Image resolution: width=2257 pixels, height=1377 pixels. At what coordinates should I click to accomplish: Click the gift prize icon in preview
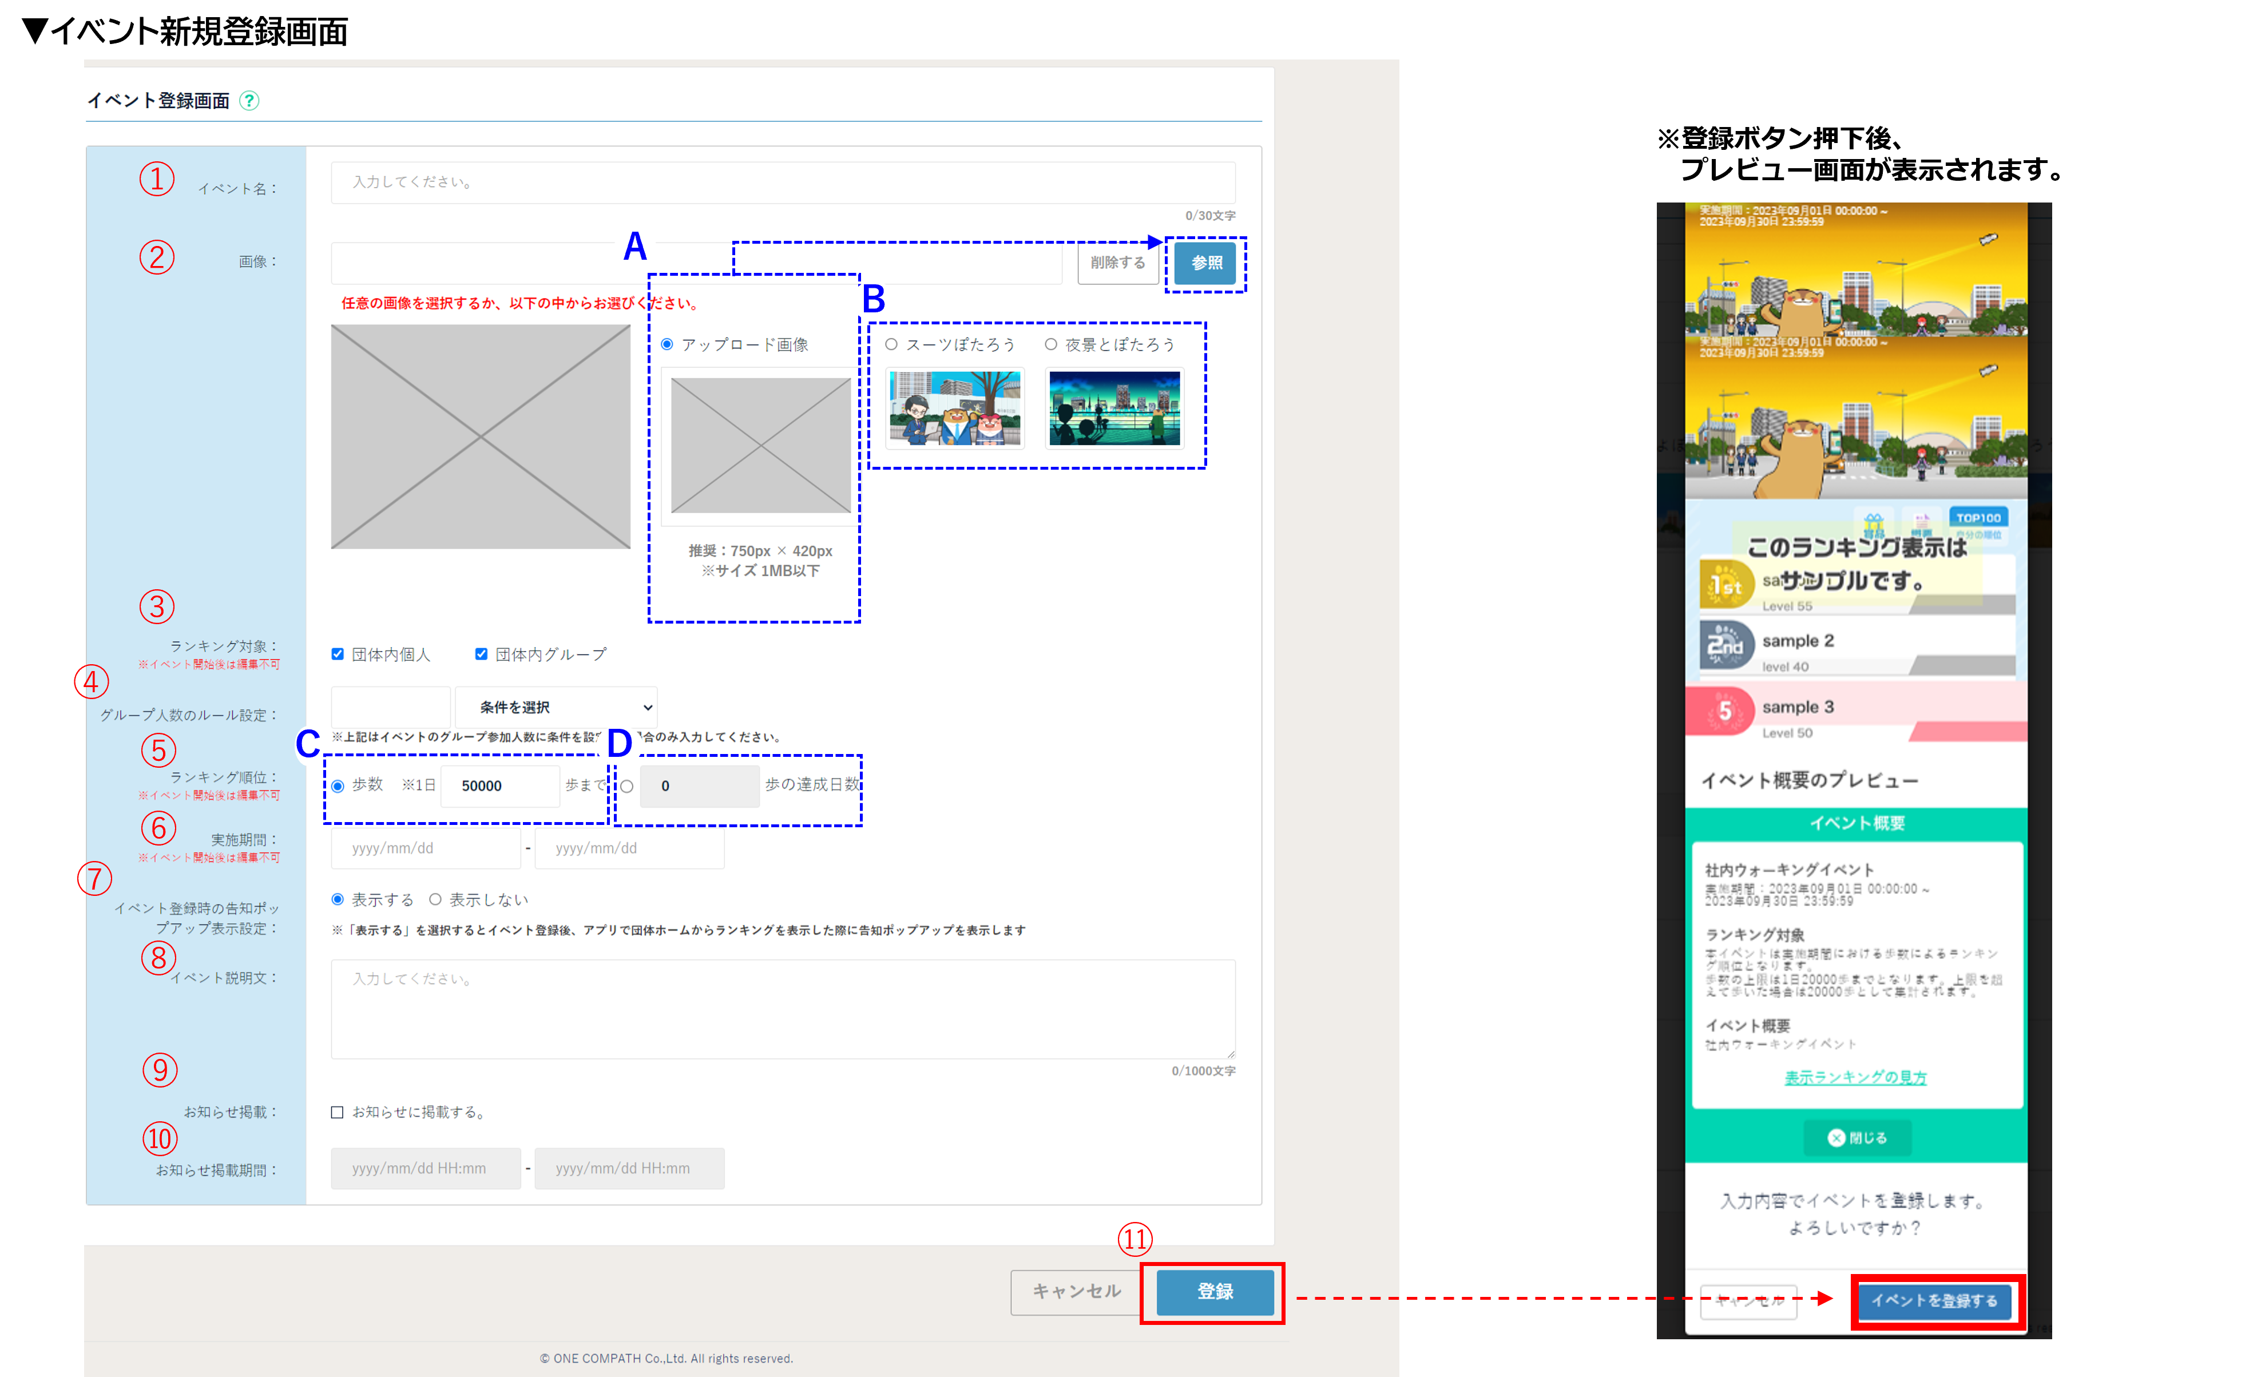[1873, 525]
